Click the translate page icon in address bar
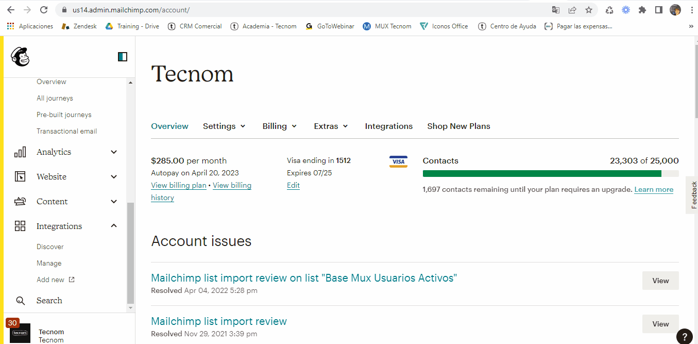698x344 pixels. click(x=556, y=10)
